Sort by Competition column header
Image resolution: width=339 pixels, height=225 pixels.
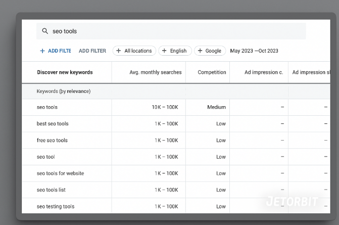coord(212,72)
